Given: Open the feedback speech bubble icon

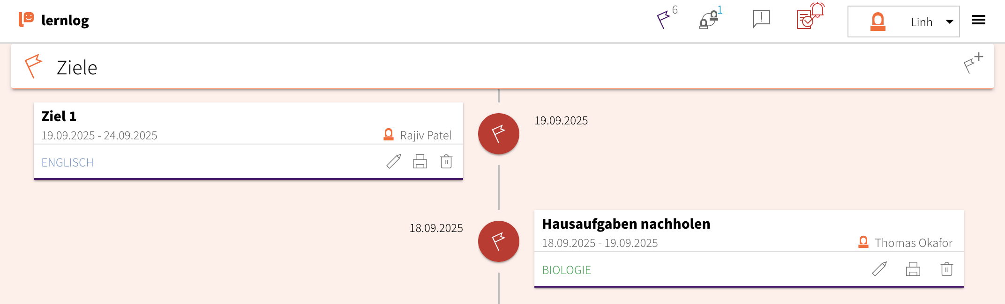Looking at the screenshot, I should [x=761, y=20].
